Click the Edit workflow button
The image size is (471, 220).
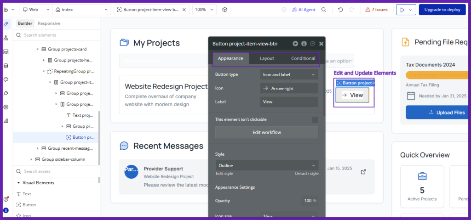[267, 132]
